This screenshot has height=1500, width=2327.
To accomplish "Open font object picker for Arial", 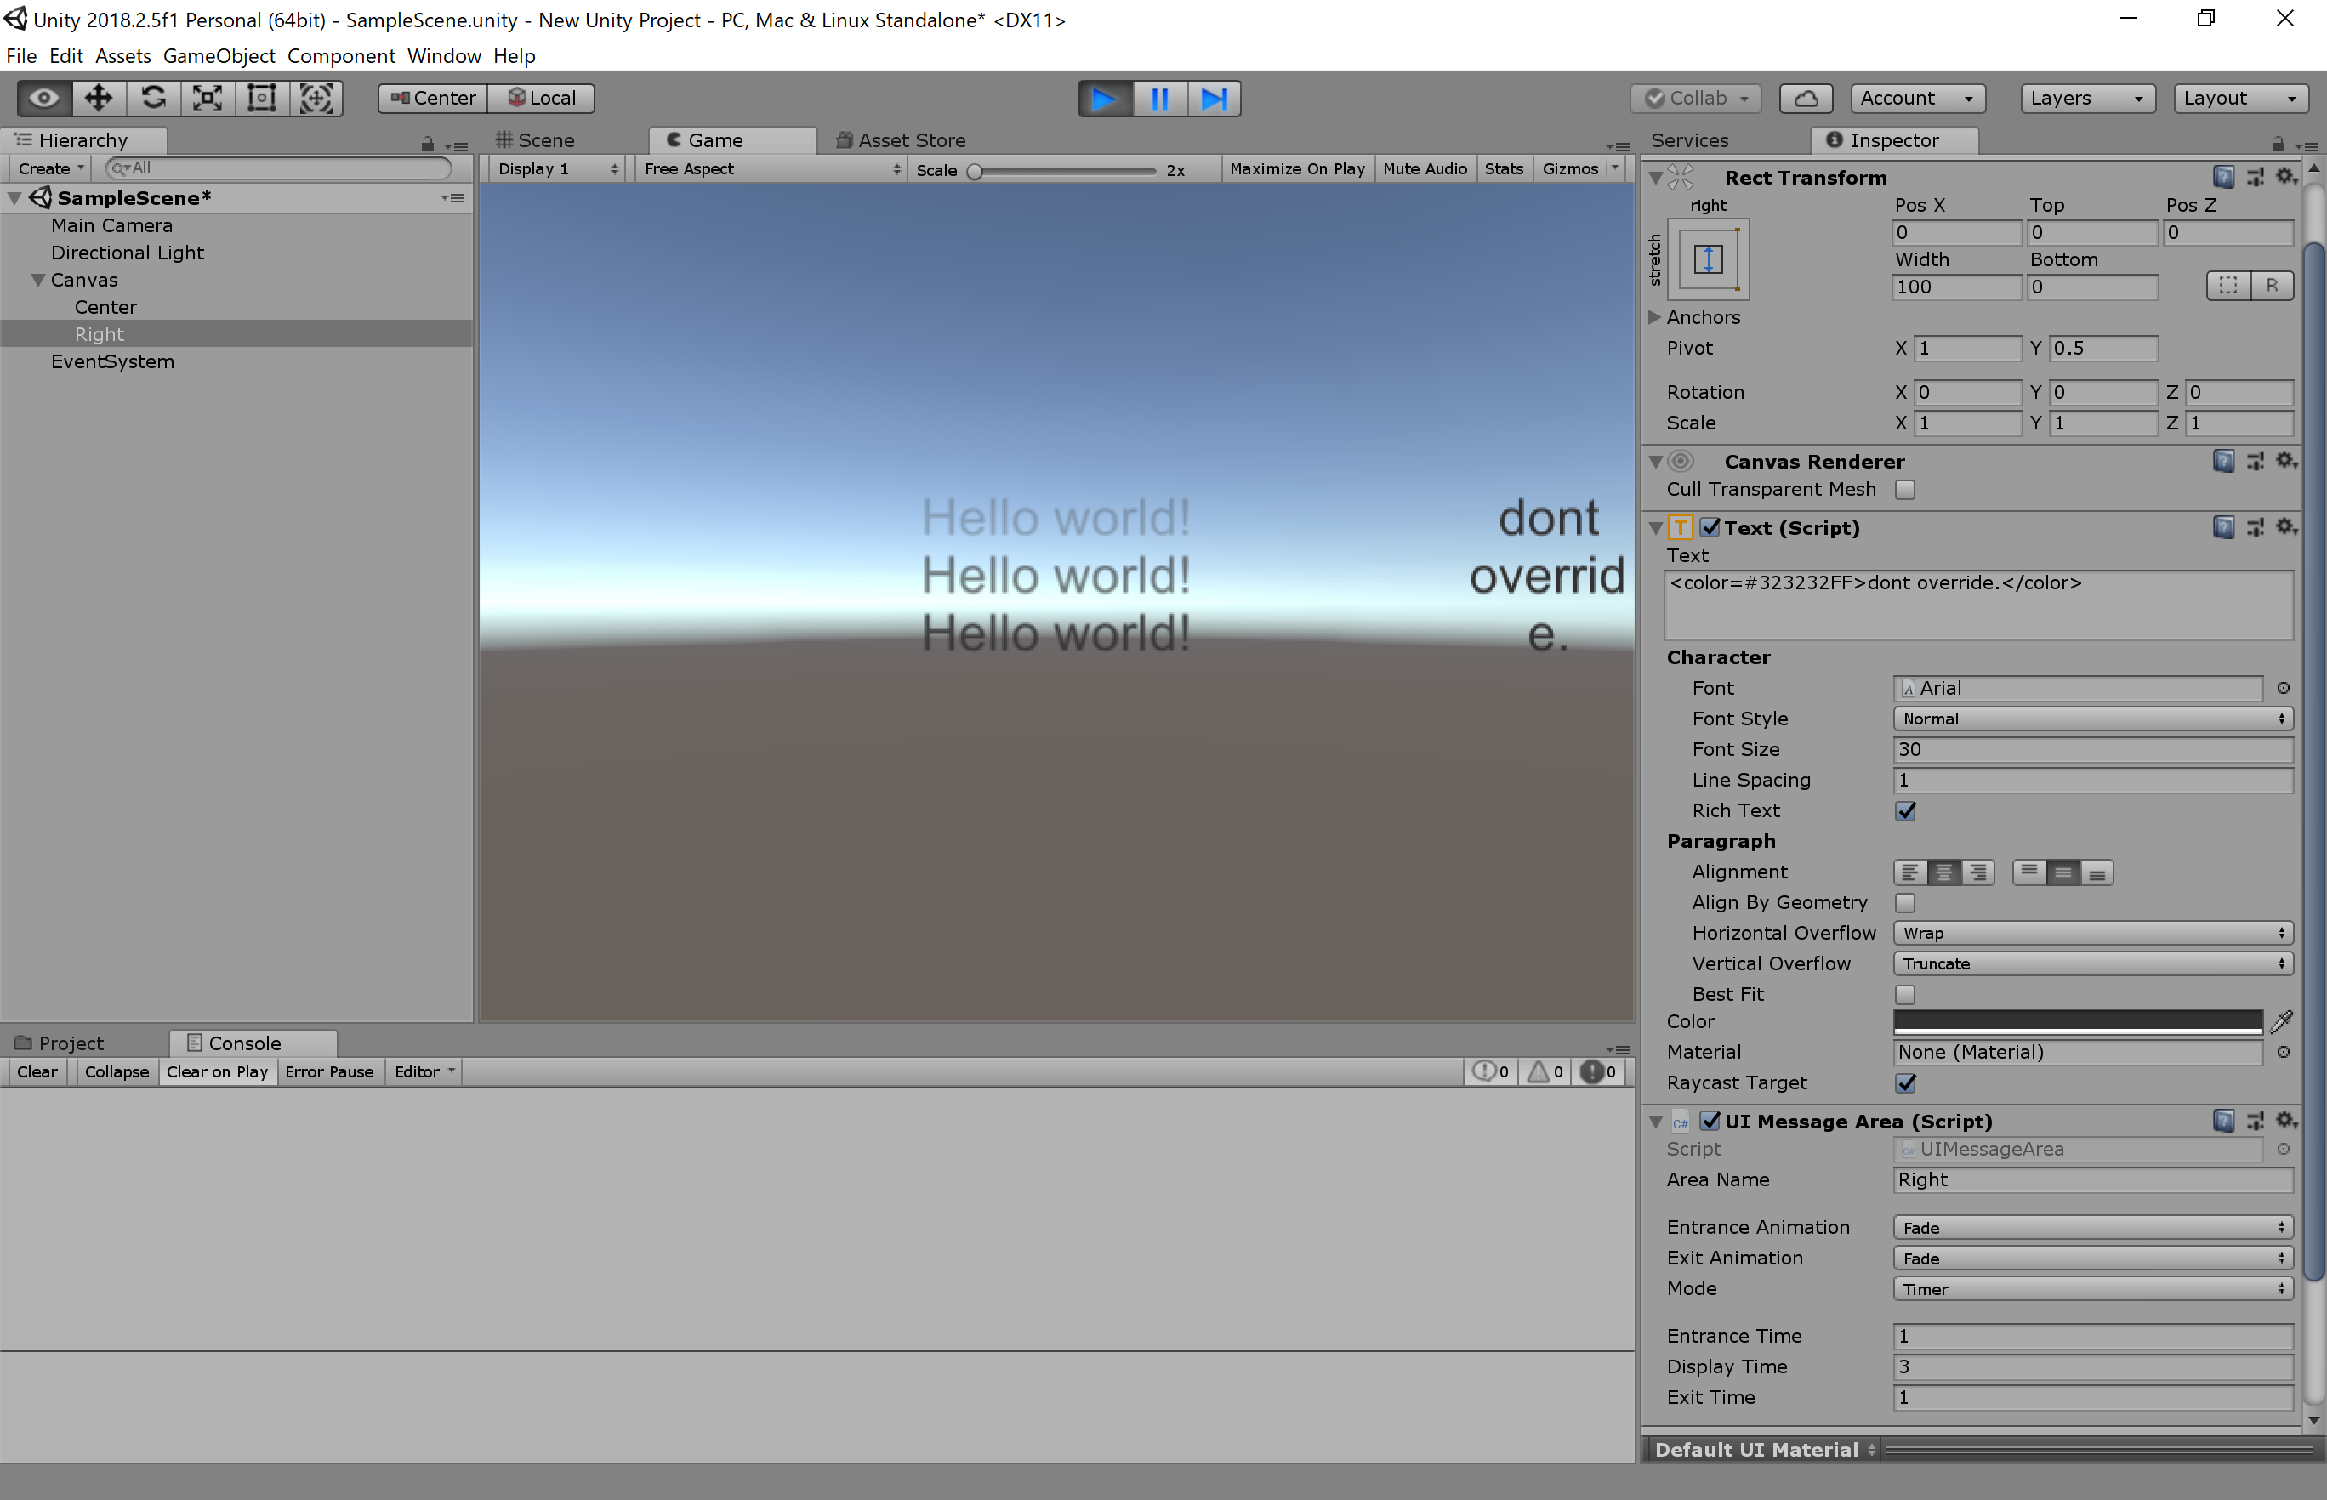I will click(2283, 688).
